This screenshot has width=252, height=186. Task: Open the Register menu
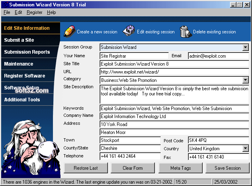(35, 12)
